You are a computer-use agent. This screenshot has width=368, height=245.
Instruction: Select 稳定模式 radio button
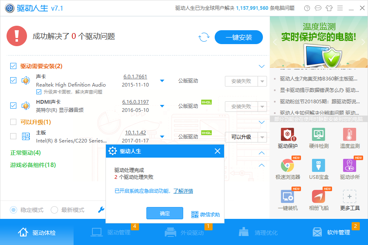click(13, 210)
